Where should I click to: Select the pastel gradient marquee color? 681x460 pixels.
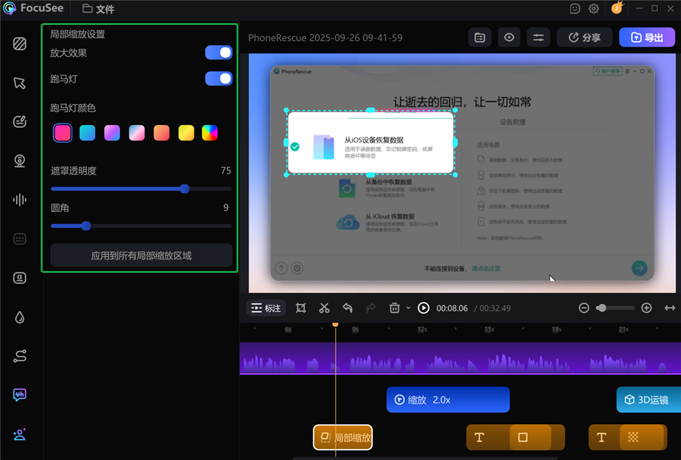pyautogui.click(x=137, y=133)
